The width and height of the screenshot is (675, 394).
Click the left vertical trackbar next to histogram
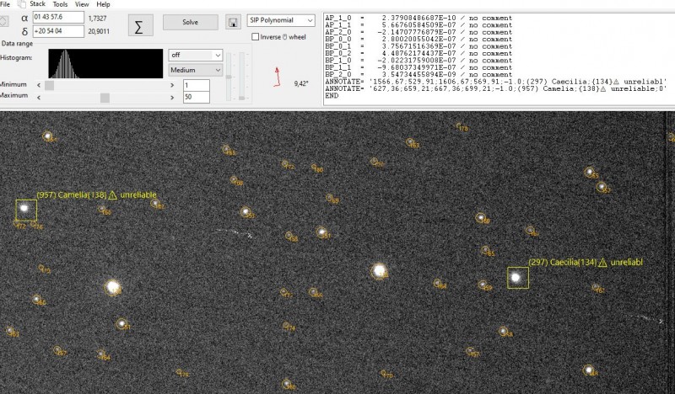point(229,77)
